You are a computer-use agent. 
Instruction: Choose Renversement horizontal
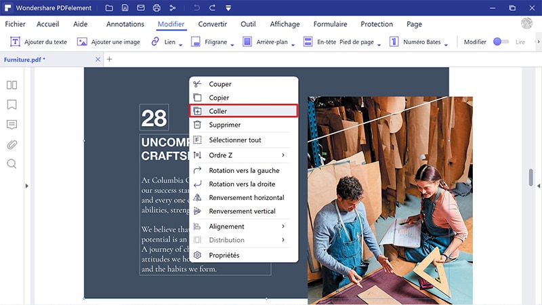point(244,197)
